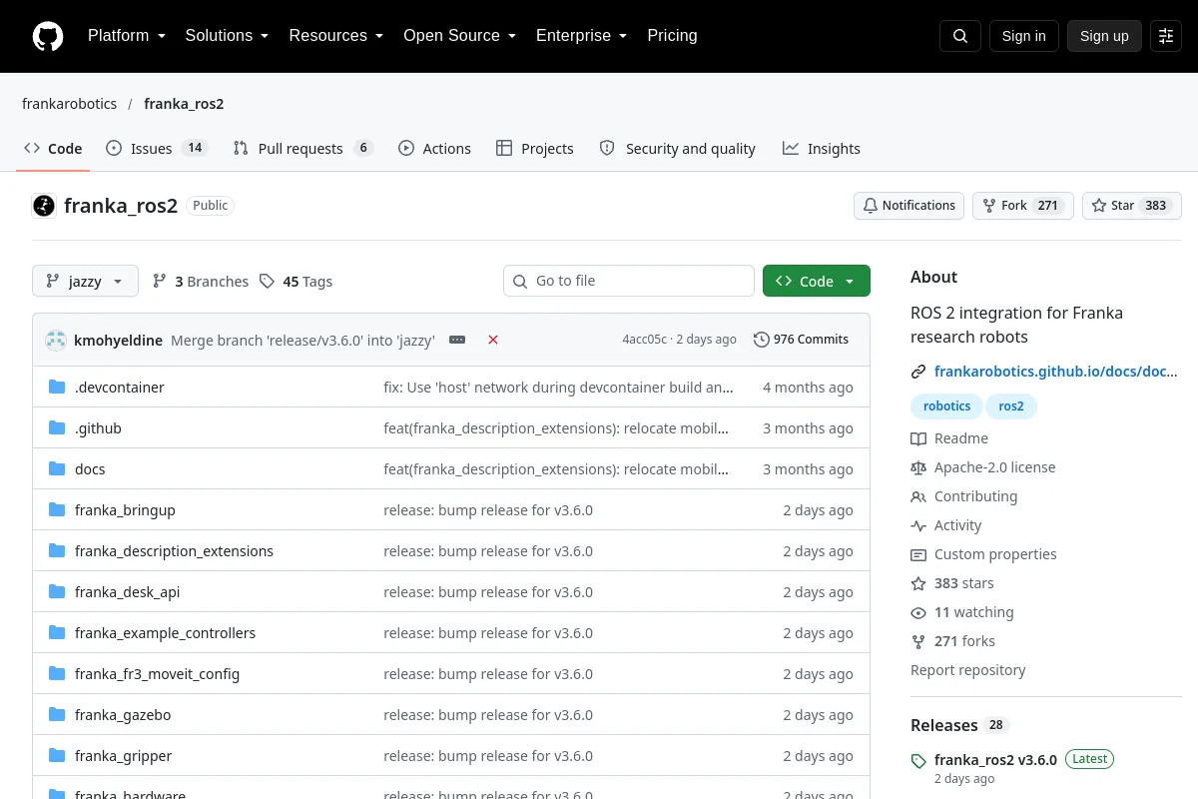Click the tag icon beside franka_ros2 v3.6.0
The height and width of the screenshot is (799, 1198).
point(918,761)
